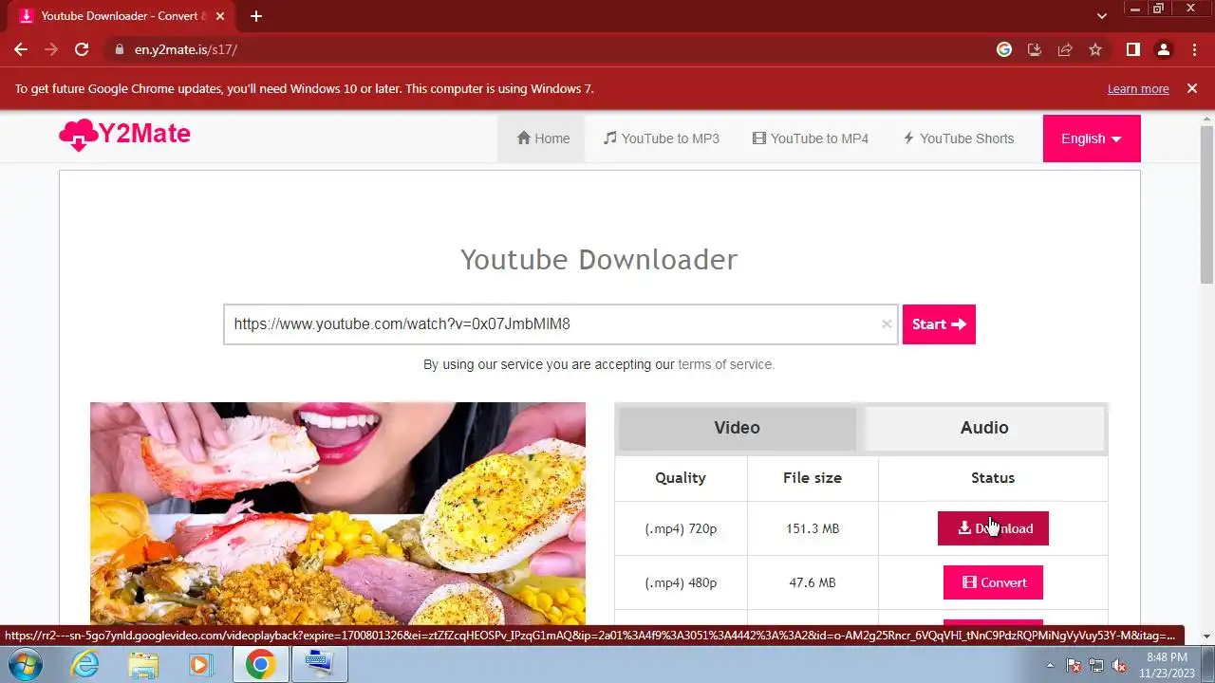
Task: Click the Status column header
Action: click(x=993, y=478)
